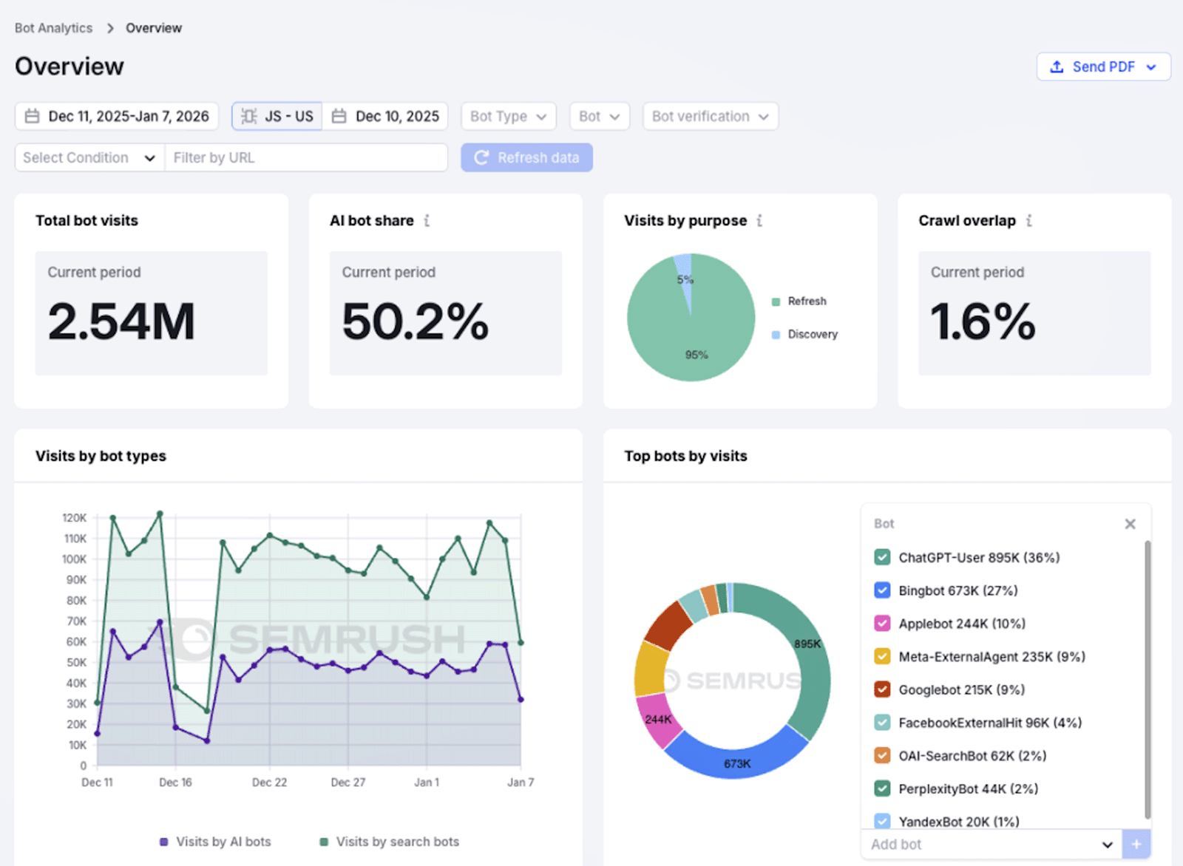This screenshot has height=866, width=1183.
Task: Click the Discovery legend marker in pie chart
Action: coord(776,335)
